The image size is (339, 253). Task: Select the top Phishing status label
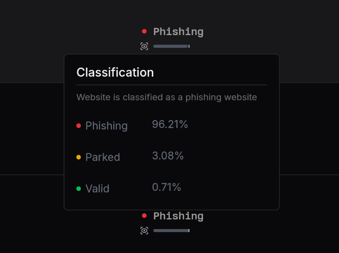coord(178,32)
